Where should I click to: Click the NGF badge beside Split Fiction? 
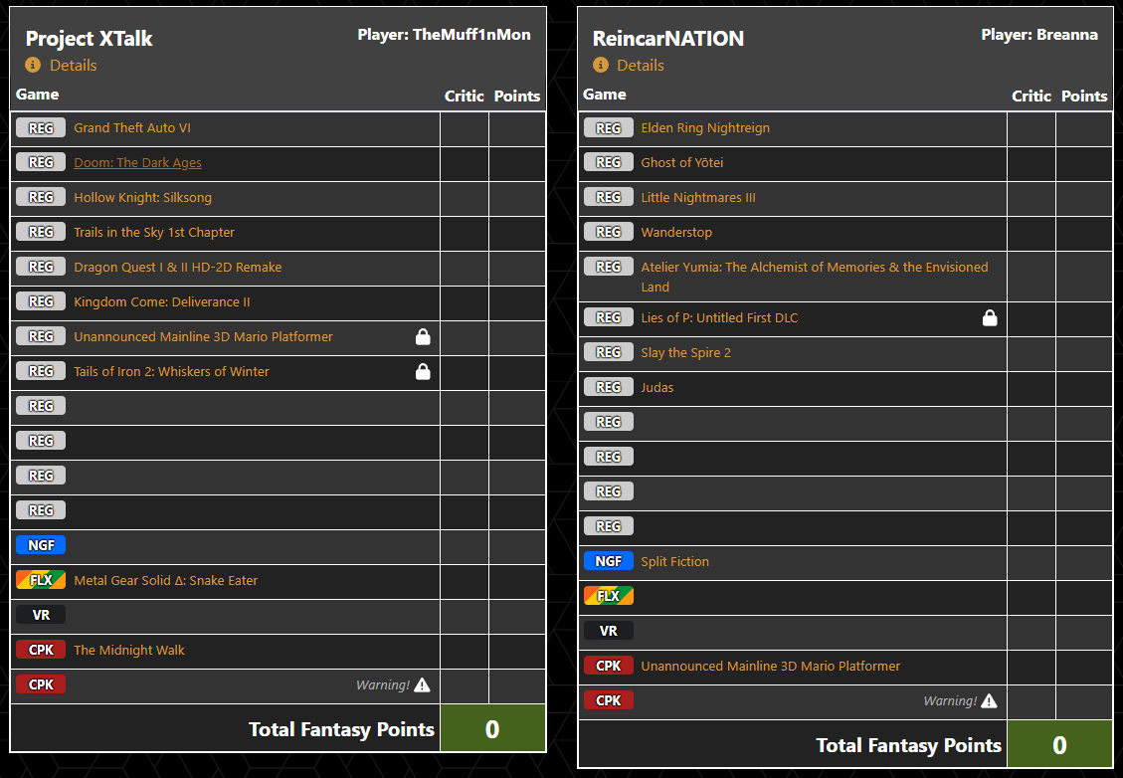click(x=608, y=561)
